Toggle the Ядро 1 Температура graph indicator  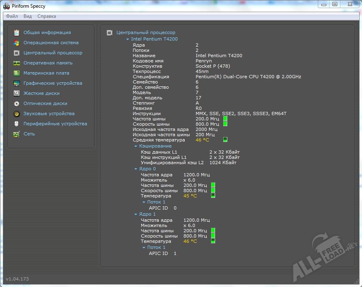click(213, 241)
